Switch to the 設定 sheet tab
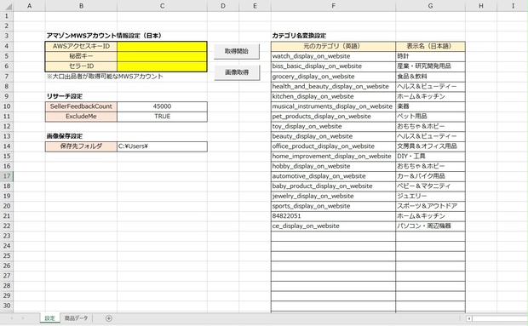 tap(50, 318)
